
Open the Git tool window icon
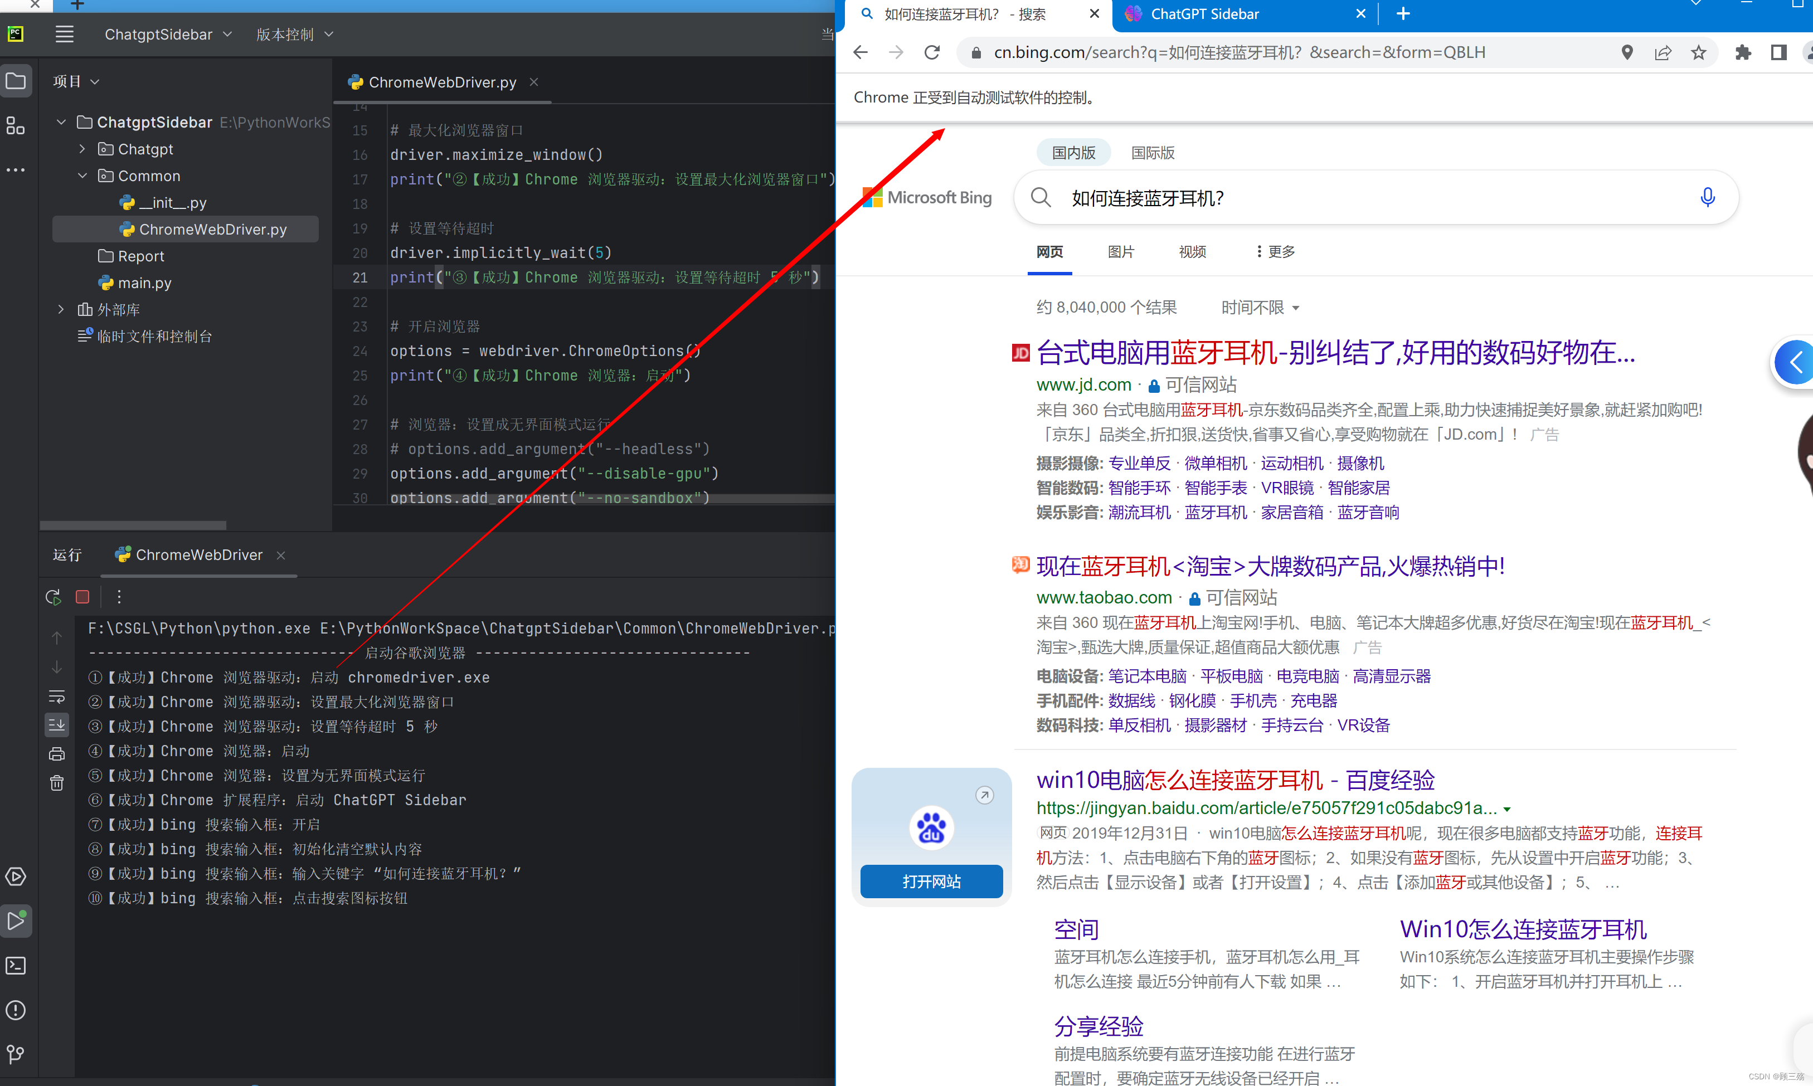pyautogui.click(x=16, y=1055)
